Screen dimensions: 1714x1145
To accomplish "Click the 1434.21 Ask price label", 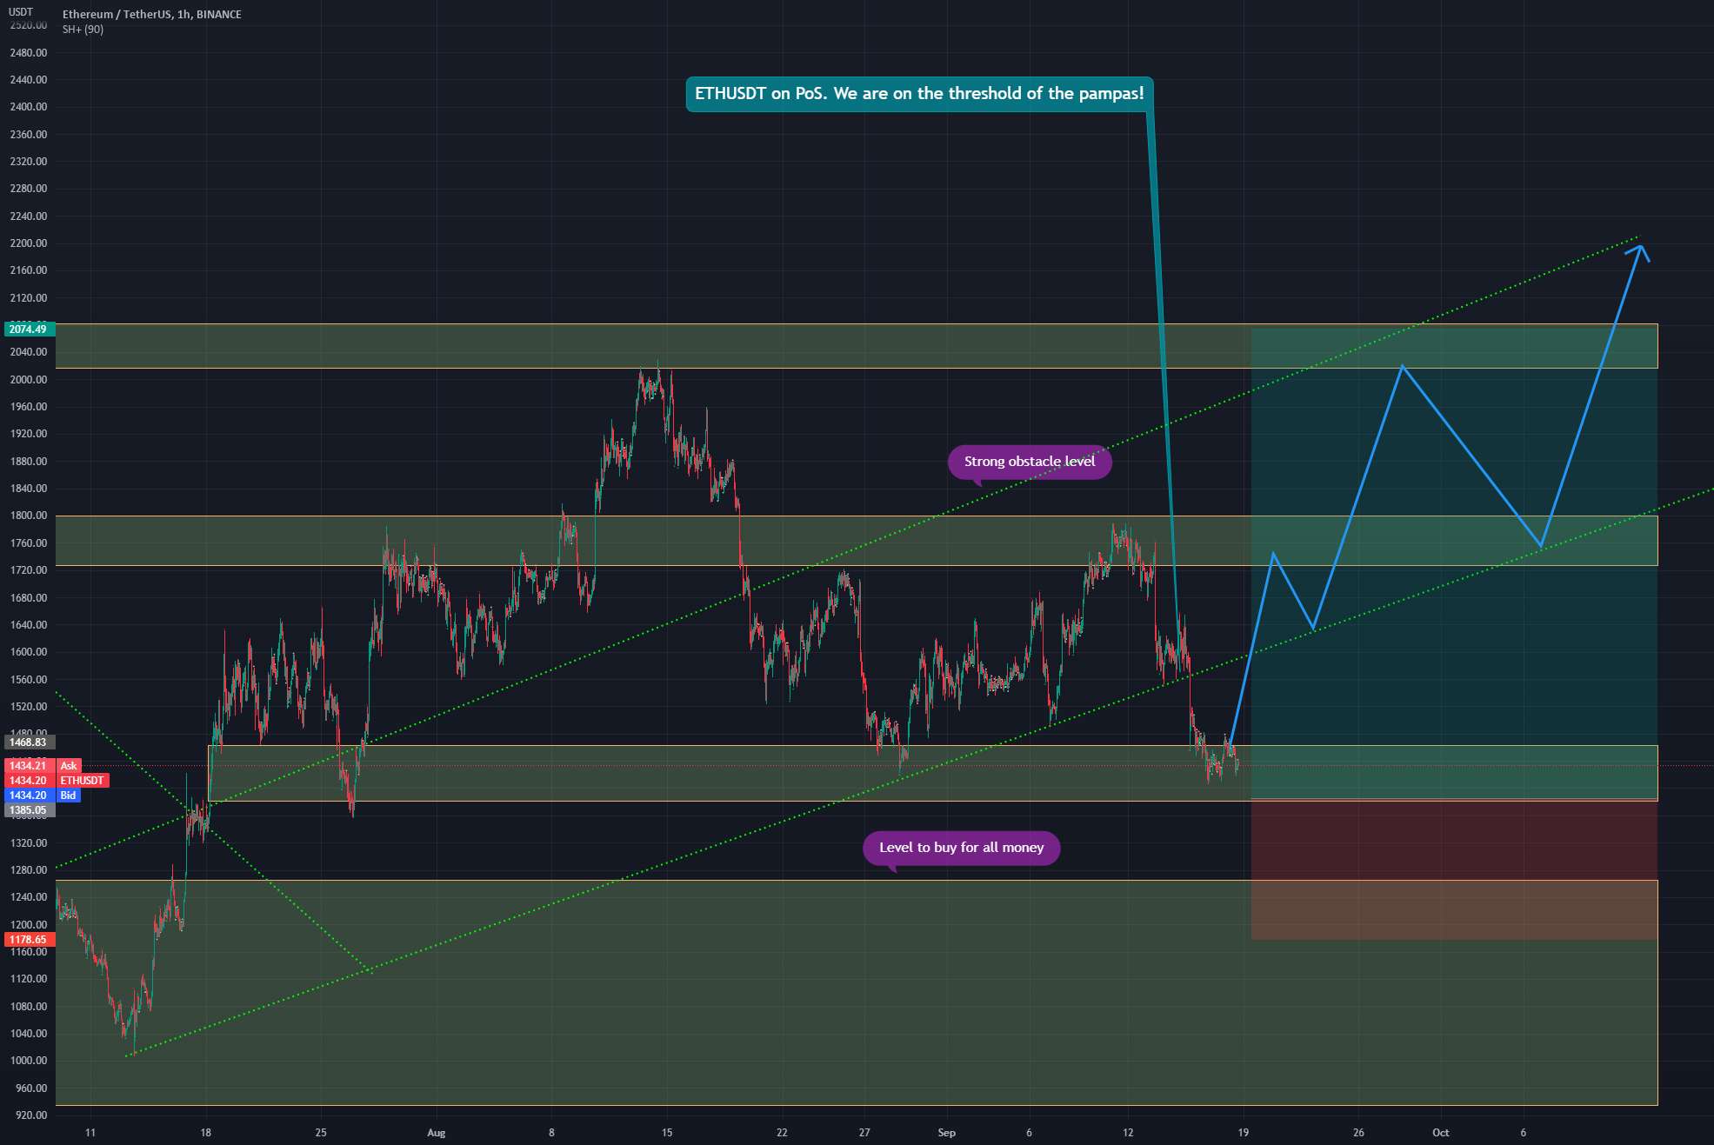I will [30, 766].
